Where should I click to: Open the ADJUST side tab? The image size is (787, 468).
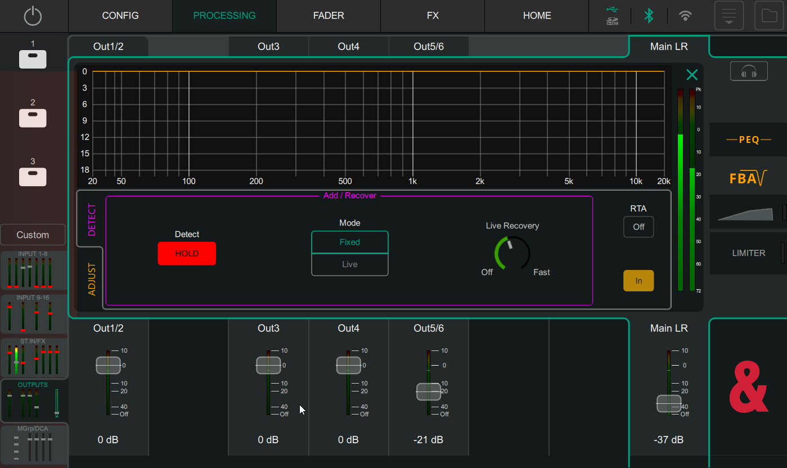(x=92, y=279)
